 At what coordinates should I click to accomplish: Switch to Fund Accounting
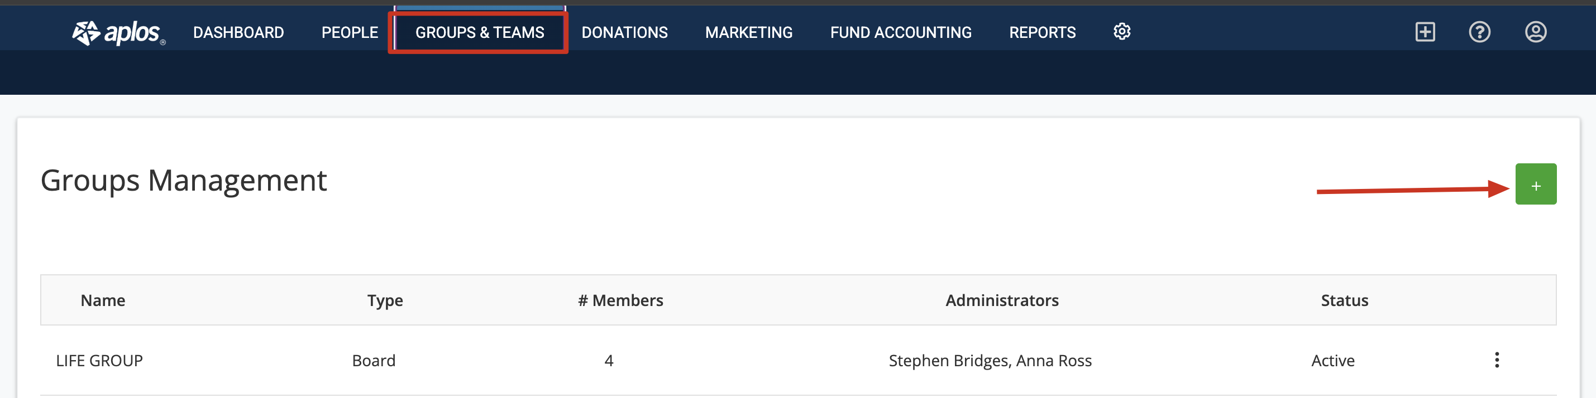point(901,32)
